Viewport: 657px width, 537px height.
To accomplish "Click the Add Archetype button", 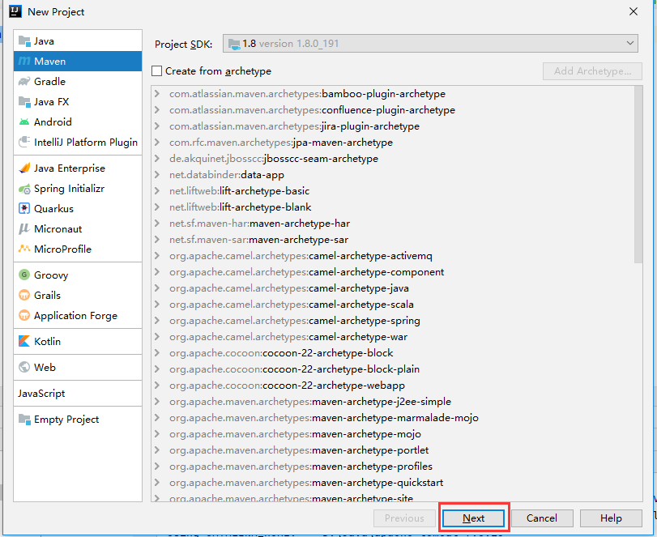I will point(592,71).
